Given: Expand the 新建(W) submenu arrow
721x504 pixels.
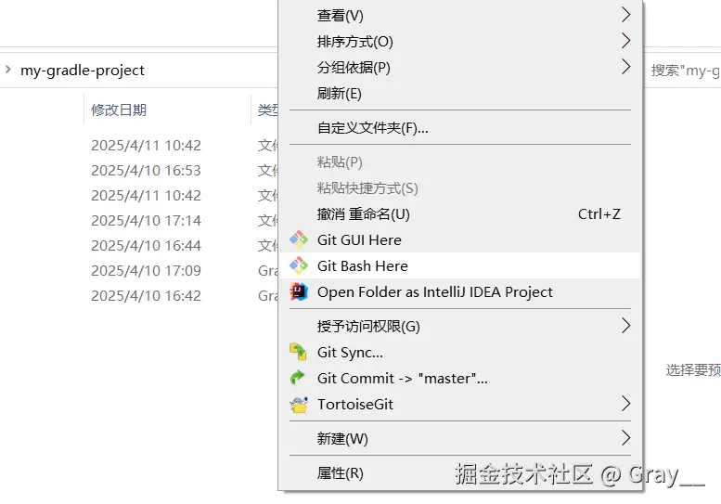Looking at the screenshot, I should 625,438.
